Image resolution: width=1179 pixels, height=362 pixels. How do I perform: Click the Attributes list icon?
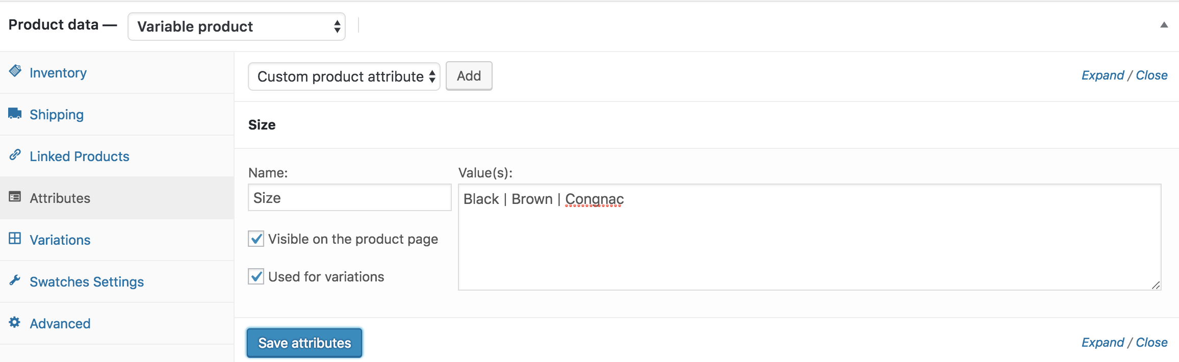pos(15,196)
